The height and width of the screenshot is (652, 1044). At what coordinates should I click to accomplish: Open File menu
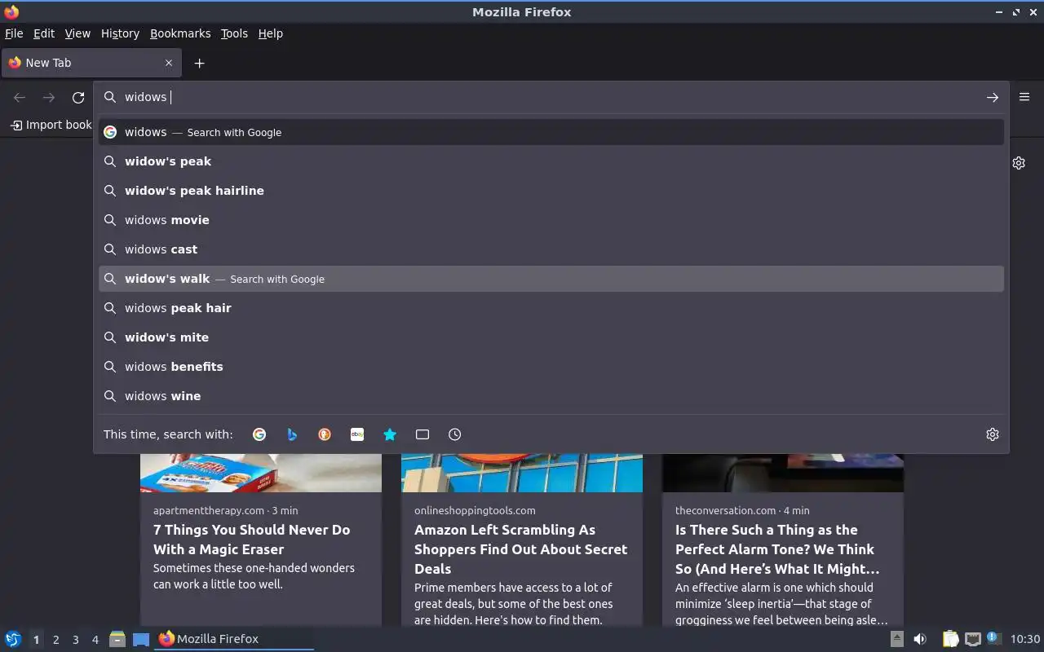(x=14, y=33)
